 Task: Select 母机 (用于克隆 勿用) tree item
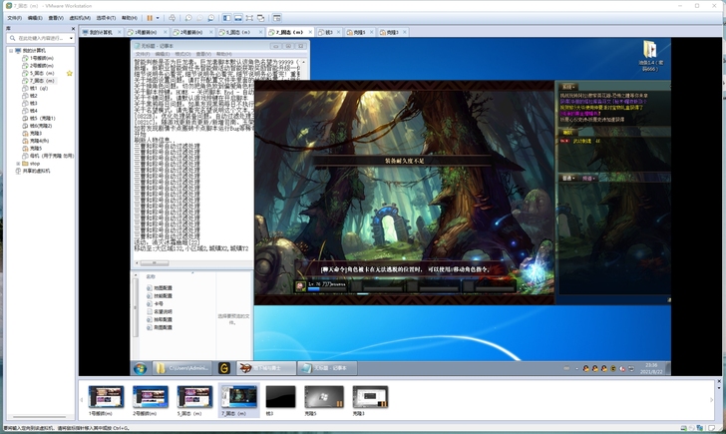(48, 156)
